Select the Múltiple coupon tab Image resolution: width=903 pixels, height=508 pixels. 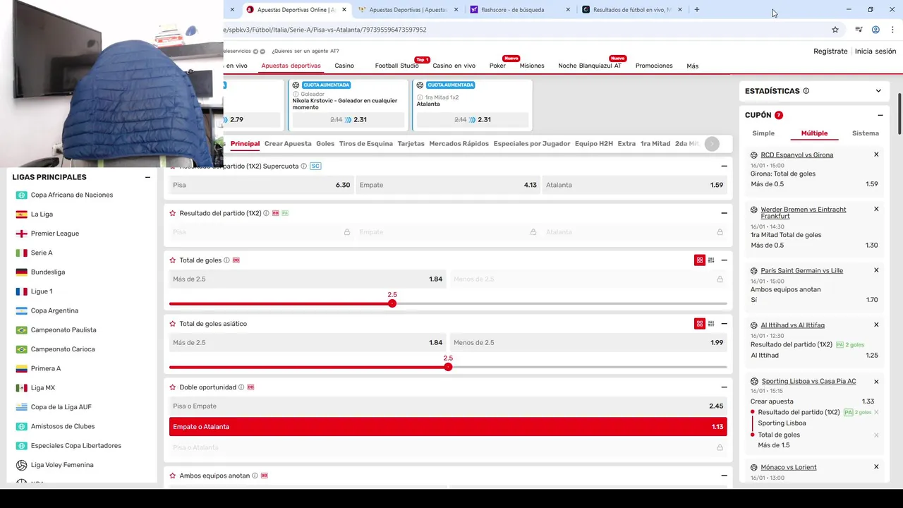pos(814,133)
